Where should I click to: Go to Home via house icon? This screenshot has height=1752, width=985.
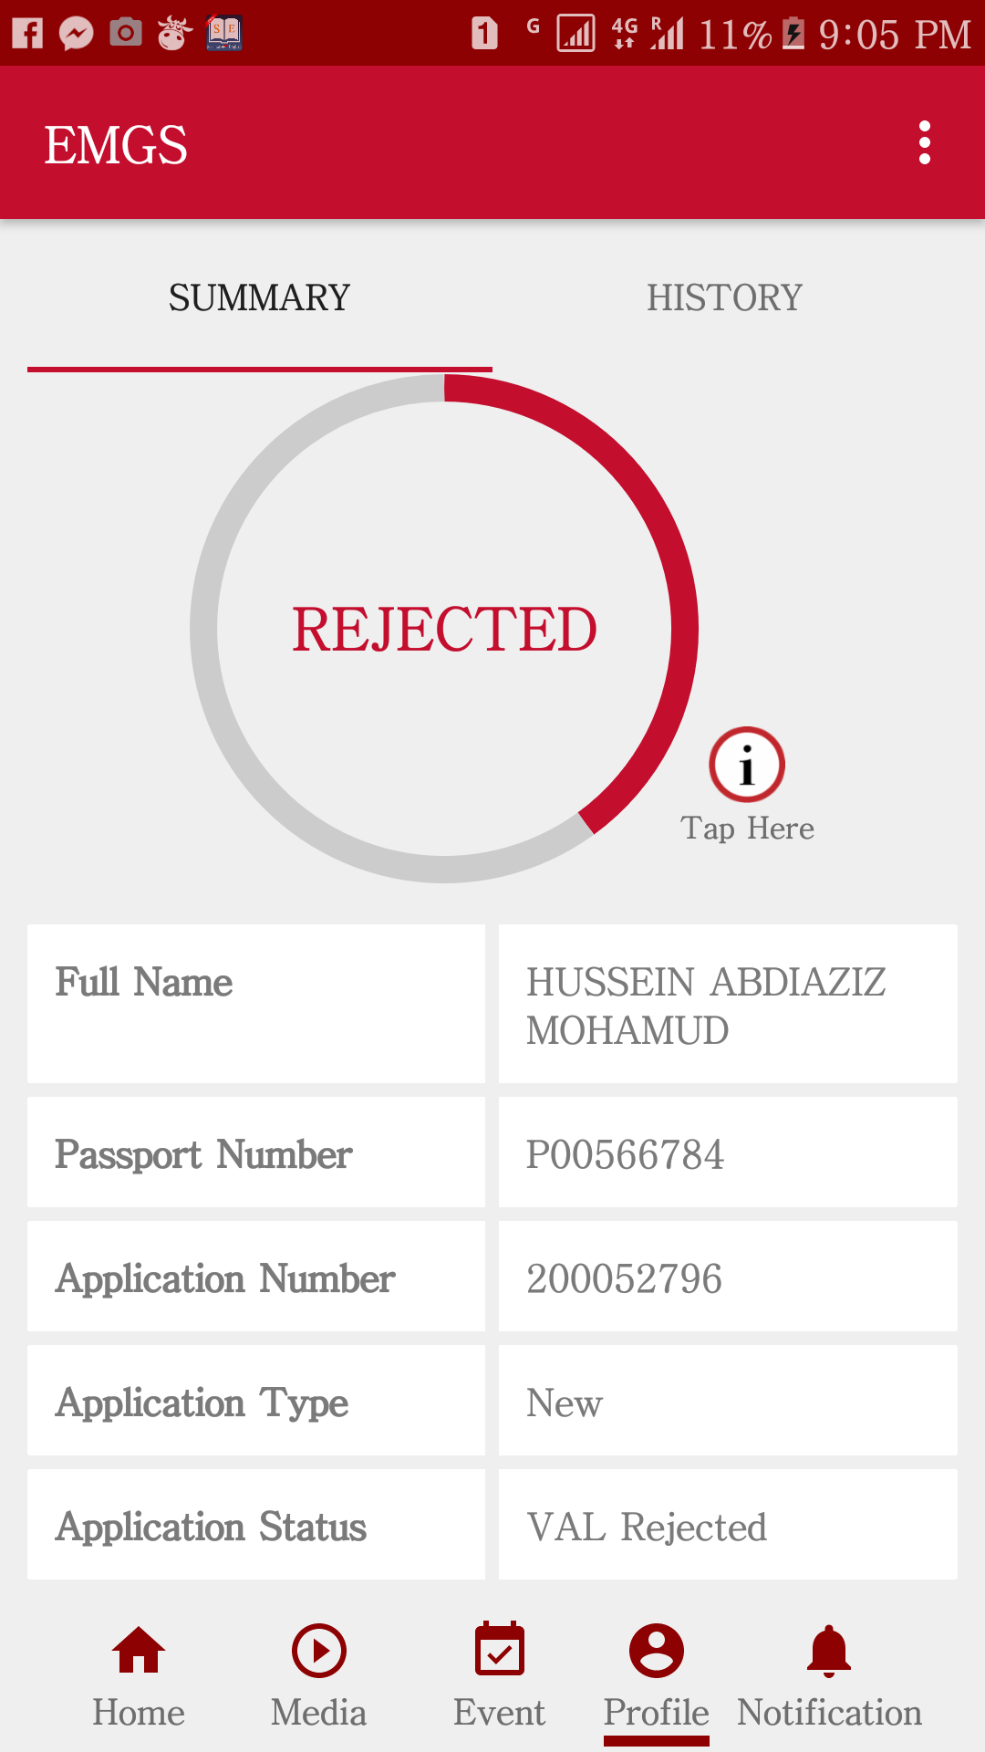point(139,1652)
